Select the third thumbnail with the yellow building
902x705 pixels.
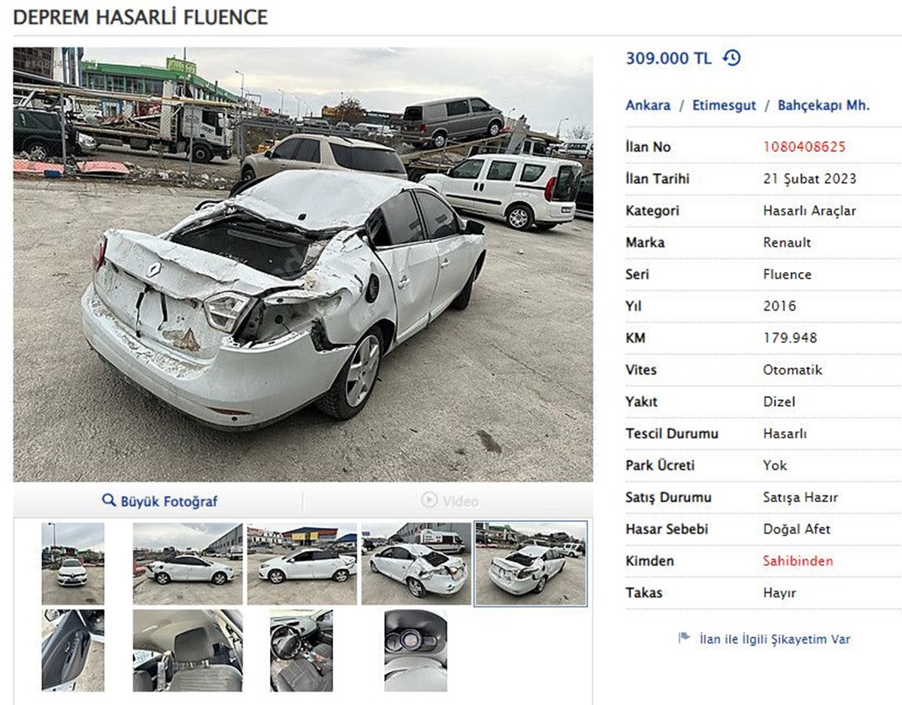[x=302, y=564]
